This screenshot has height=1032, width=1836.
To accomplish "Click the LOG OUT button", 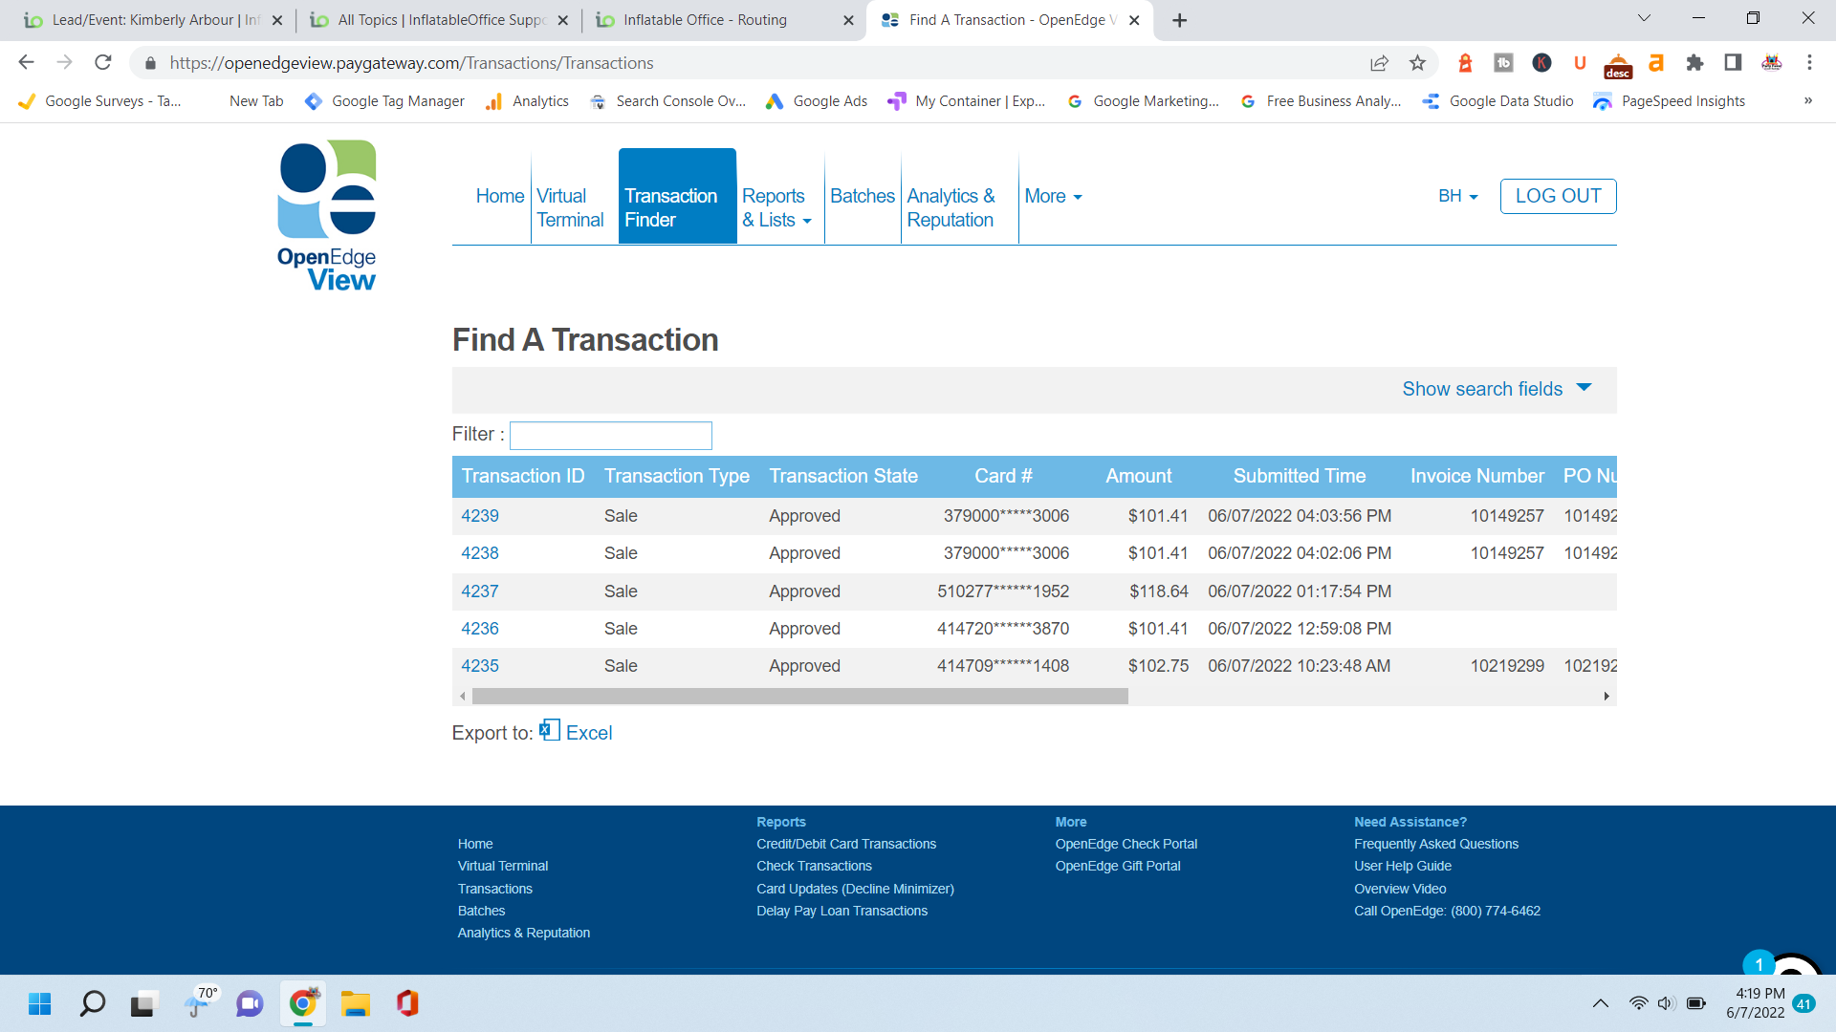I will coord(1558,196).
